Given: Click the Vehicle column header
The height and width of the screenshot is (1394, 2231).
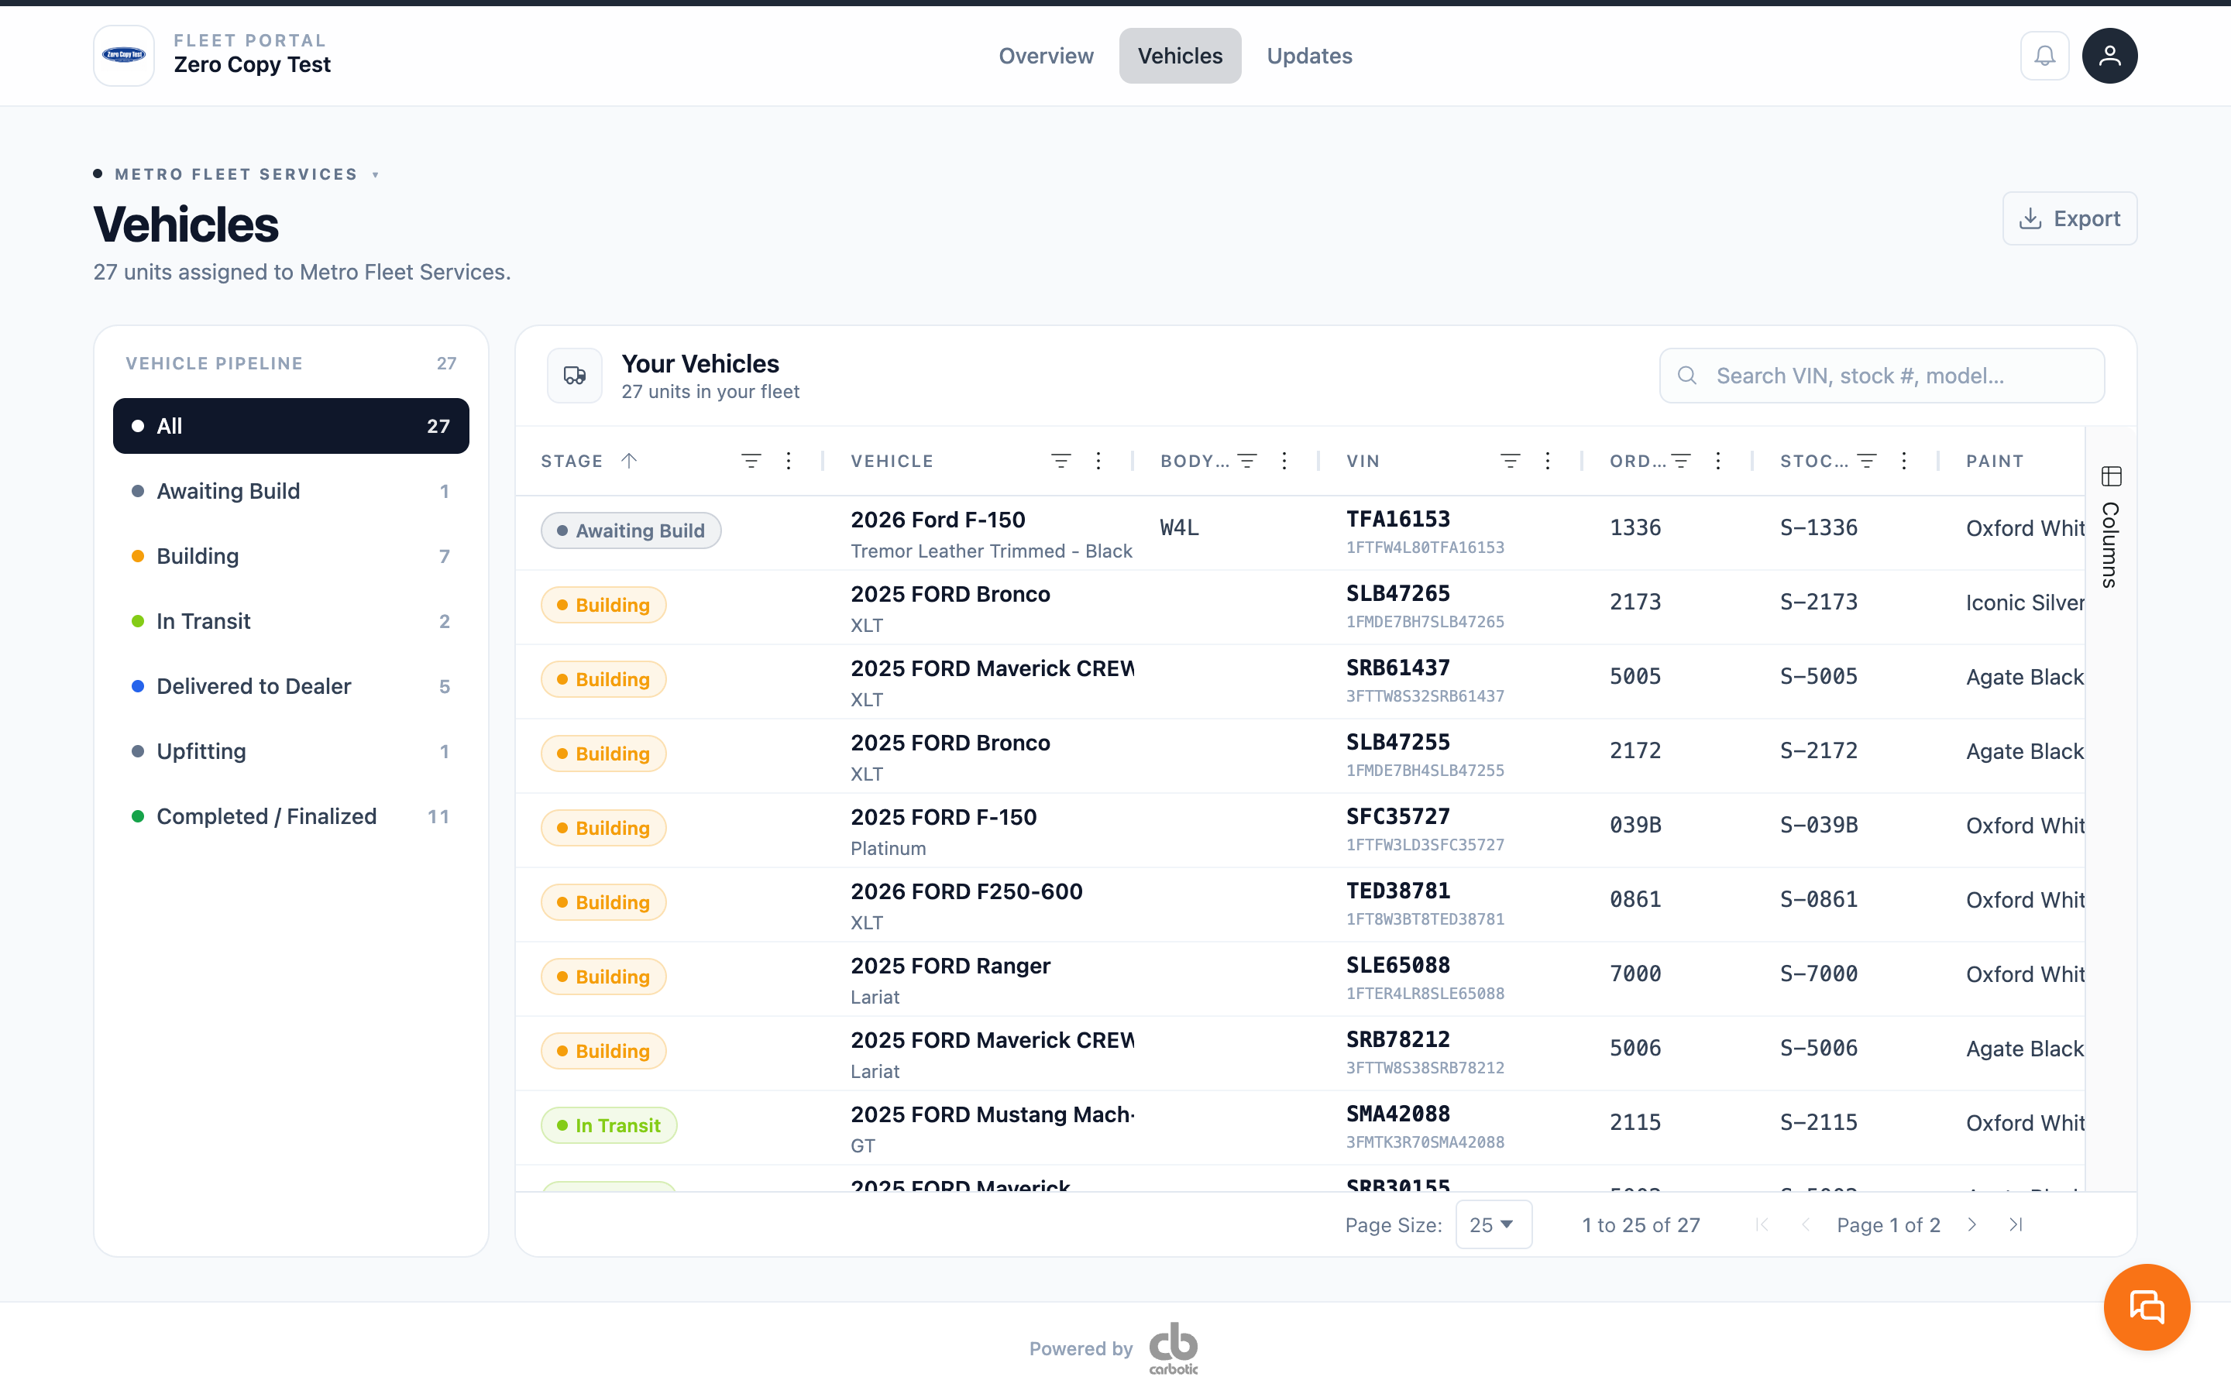Looking at the screenshot, I should point(892,460).
